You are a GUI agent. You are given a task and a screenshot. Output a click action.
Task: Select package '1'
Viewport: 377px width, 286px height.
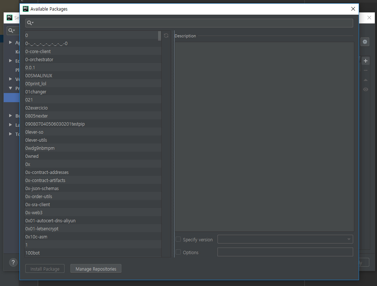click(x=93, y=245)
